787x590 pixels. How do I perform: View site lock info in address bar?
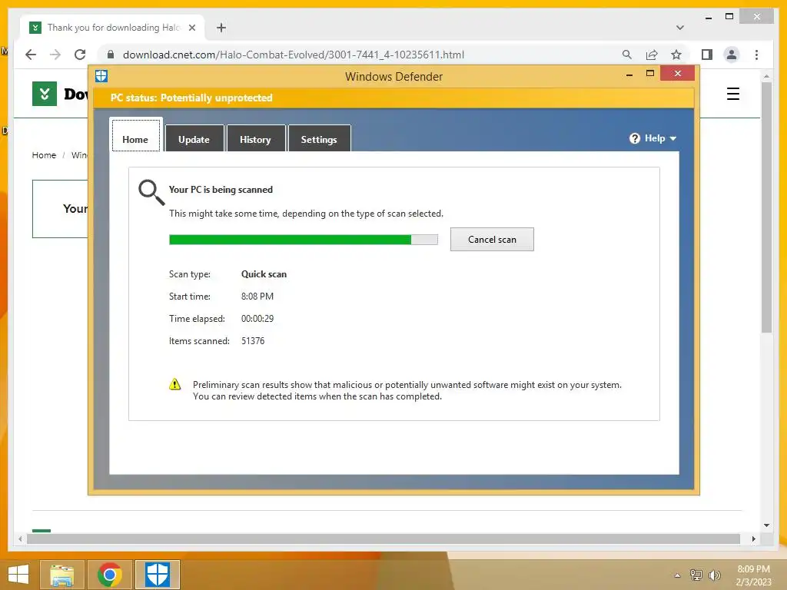point(111,55)
